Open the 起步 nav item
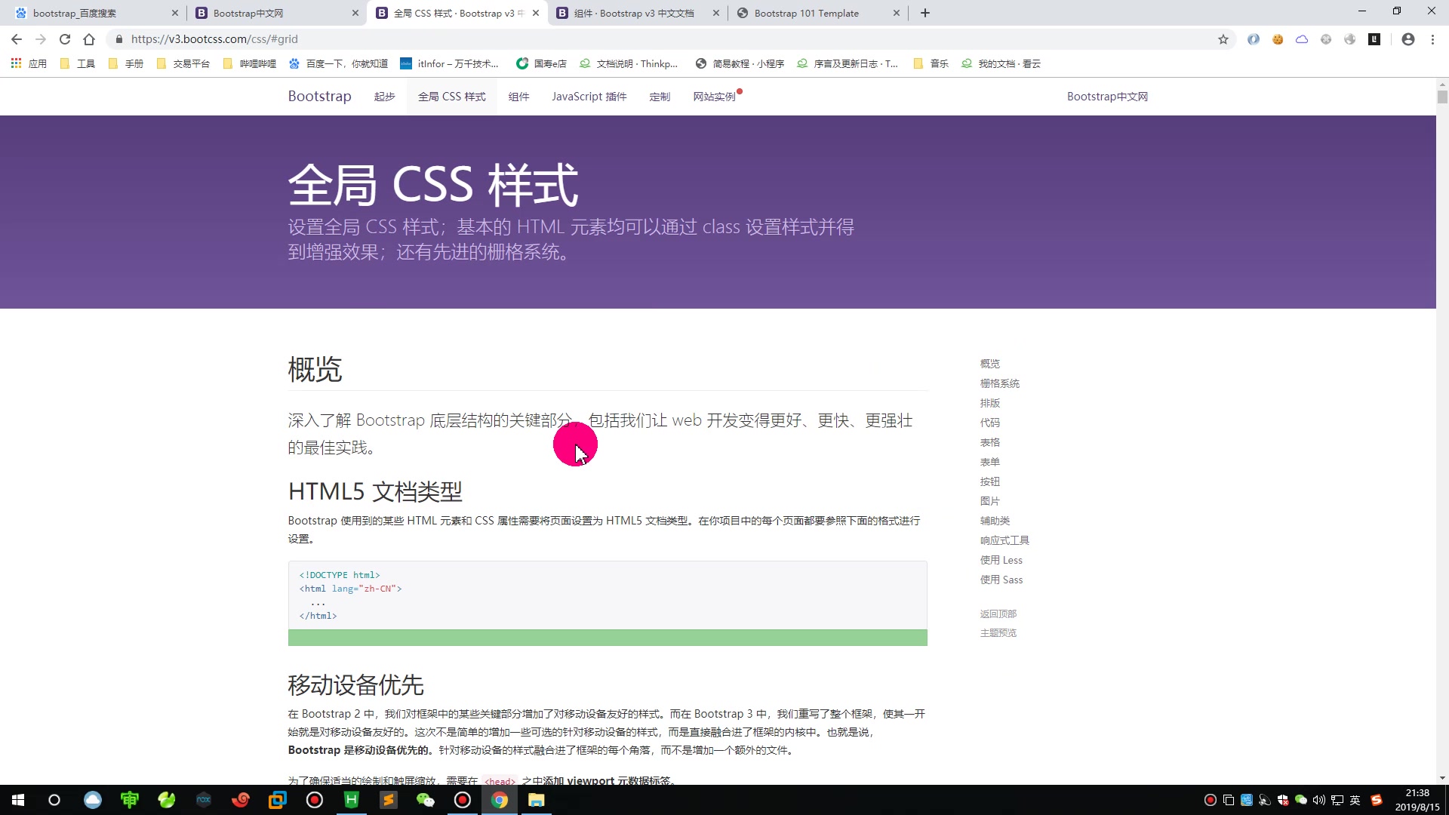Viewport: 1449px width, 815px height. pos(384,97)
